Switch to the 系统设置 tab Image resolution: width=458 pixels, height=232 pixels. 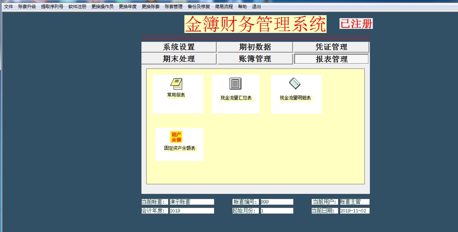[179, 47]
